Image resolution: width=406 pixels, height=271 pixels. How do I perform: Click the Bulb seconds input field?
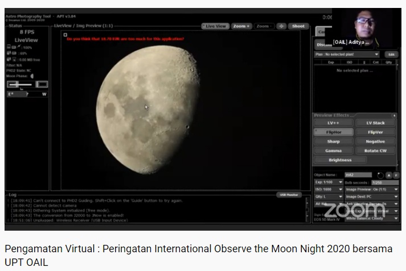pyautogui.click(x=385, y=182)
